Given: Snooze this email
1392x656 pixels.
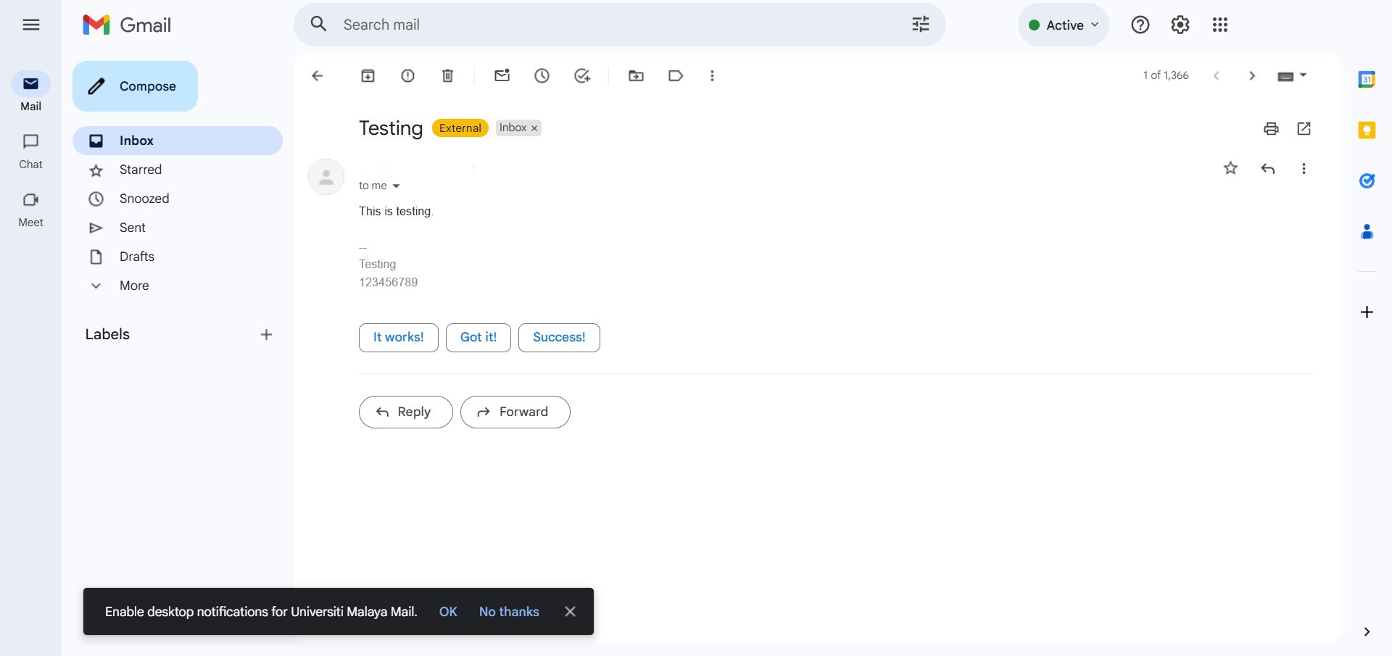Looking at the screenshot, I should 542,76.
